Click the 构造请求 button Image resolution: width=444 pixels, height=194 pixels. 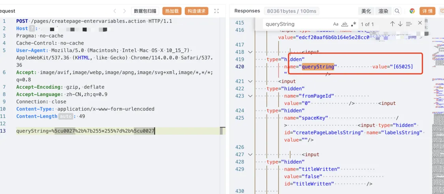(197, 11)
